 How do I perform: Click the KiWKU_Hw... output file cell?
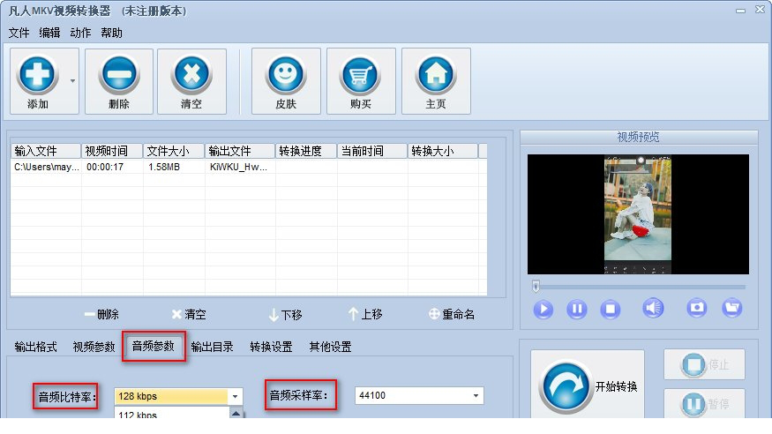239,167
